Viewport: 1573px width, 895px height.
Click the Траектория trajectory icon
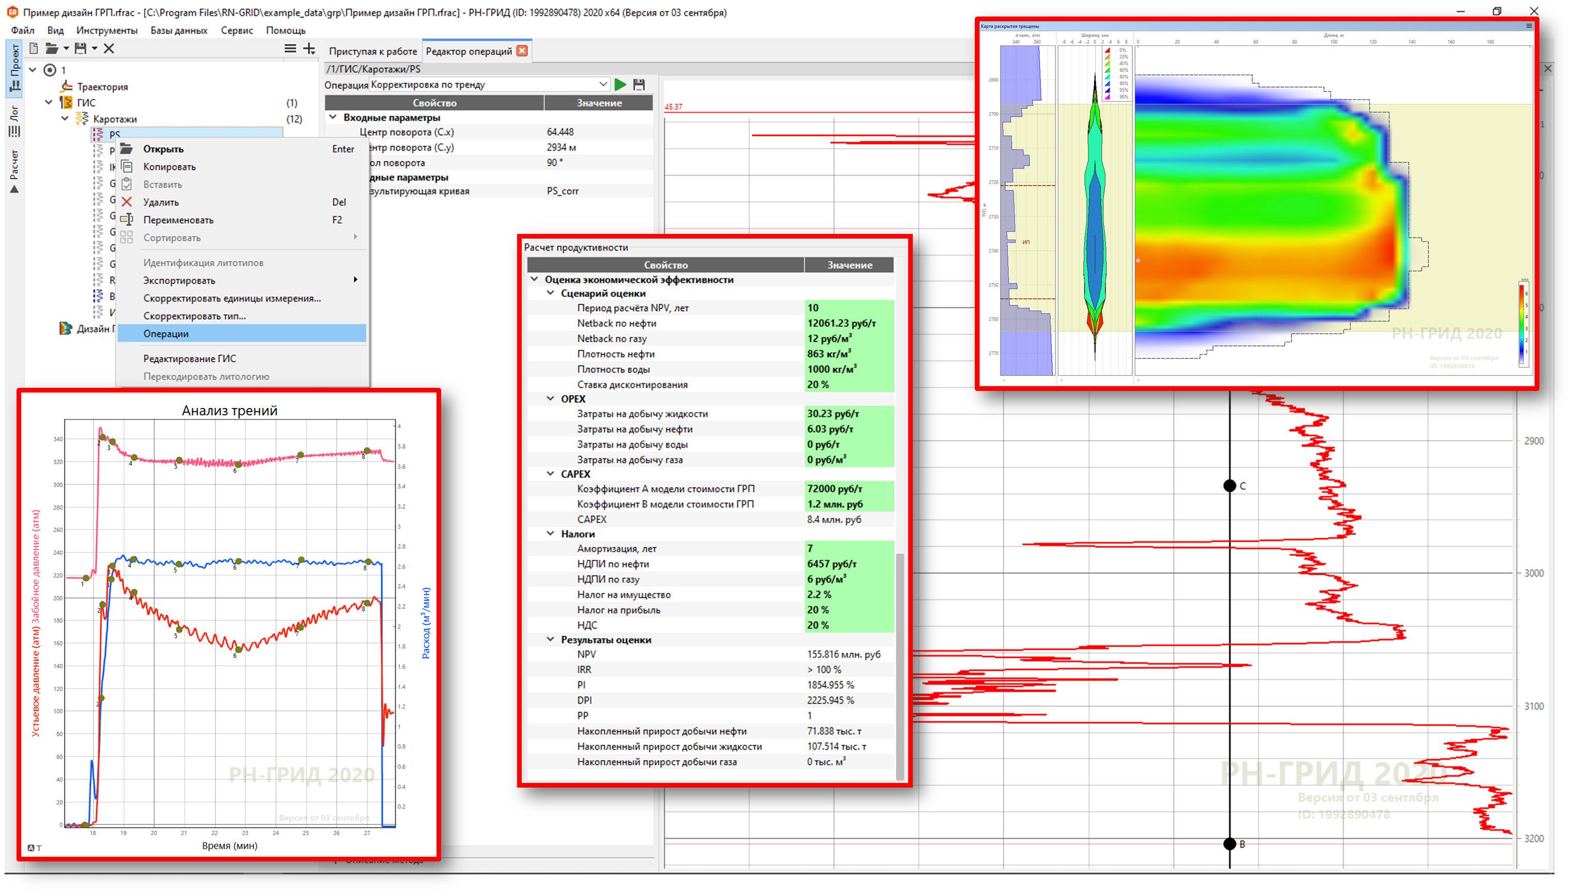67,86
